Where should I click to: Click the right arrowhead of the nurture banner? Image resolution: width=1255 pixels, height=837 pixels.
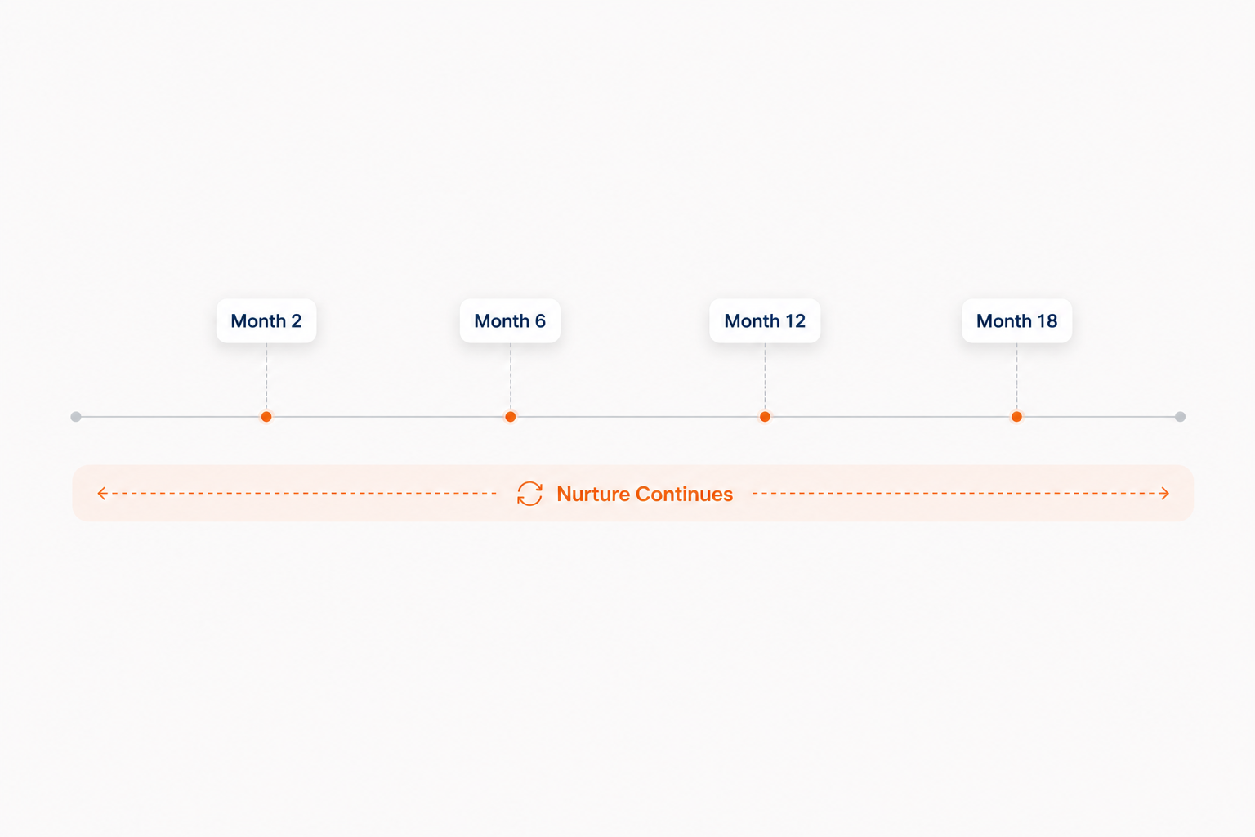1164,493
